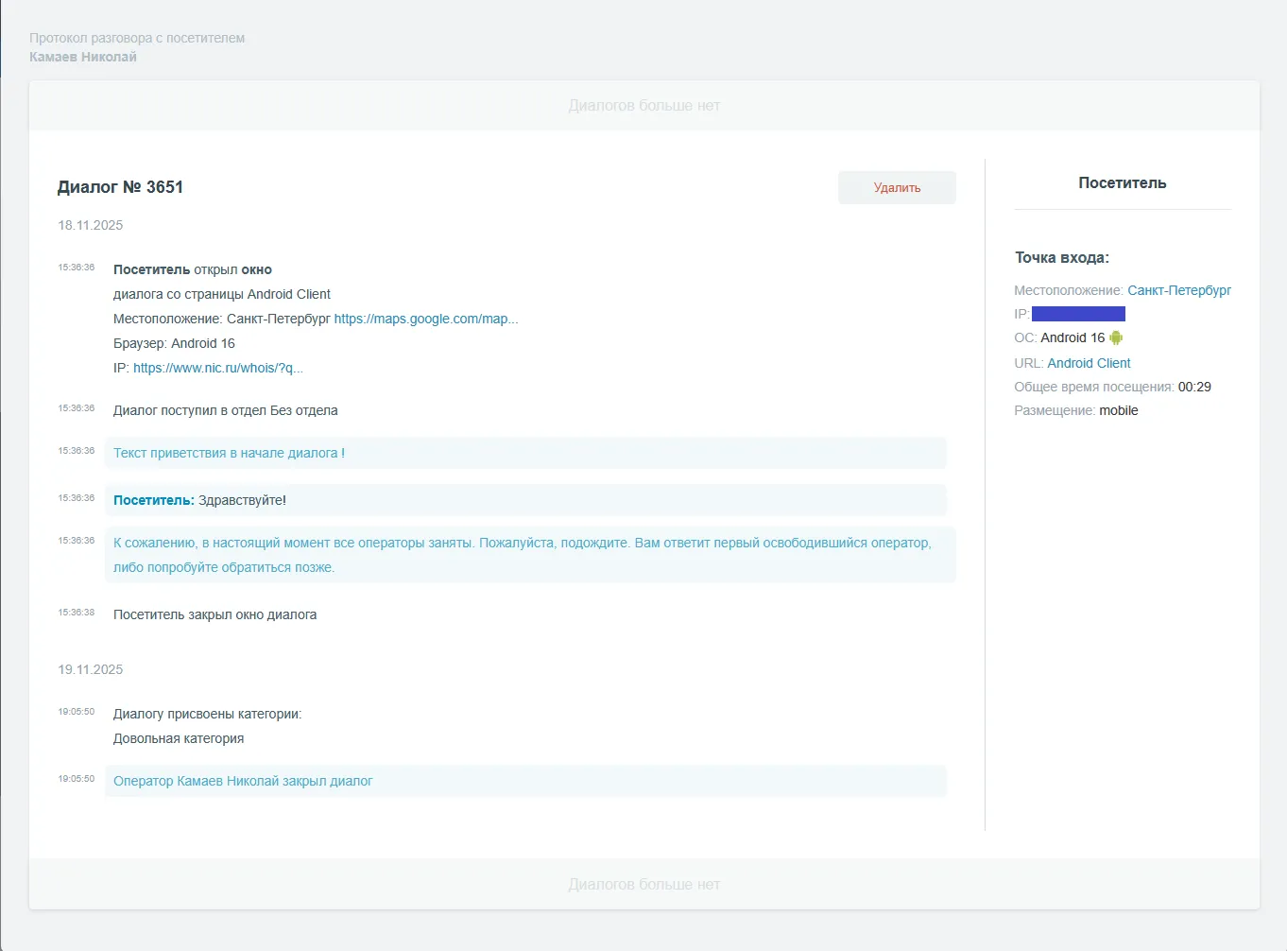Viewport: 1287px width, 951px height.
Task: Click the Посетитель panel heading
Action: pos(1122,183)
